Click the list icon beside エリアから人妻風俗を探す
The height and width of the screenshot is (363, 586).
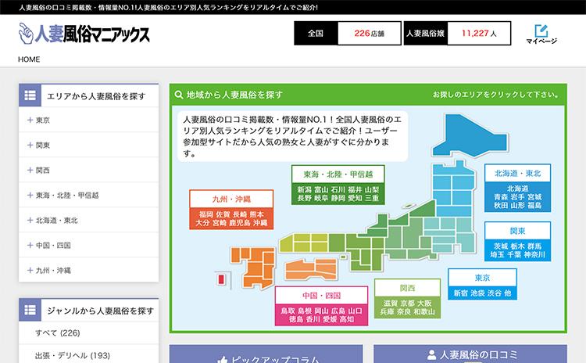(30, 95)
